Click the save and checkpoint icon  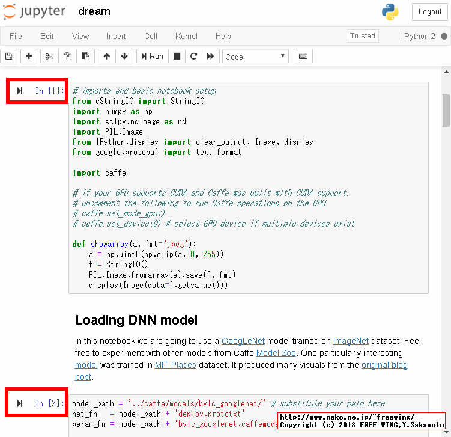pos(9,57)
